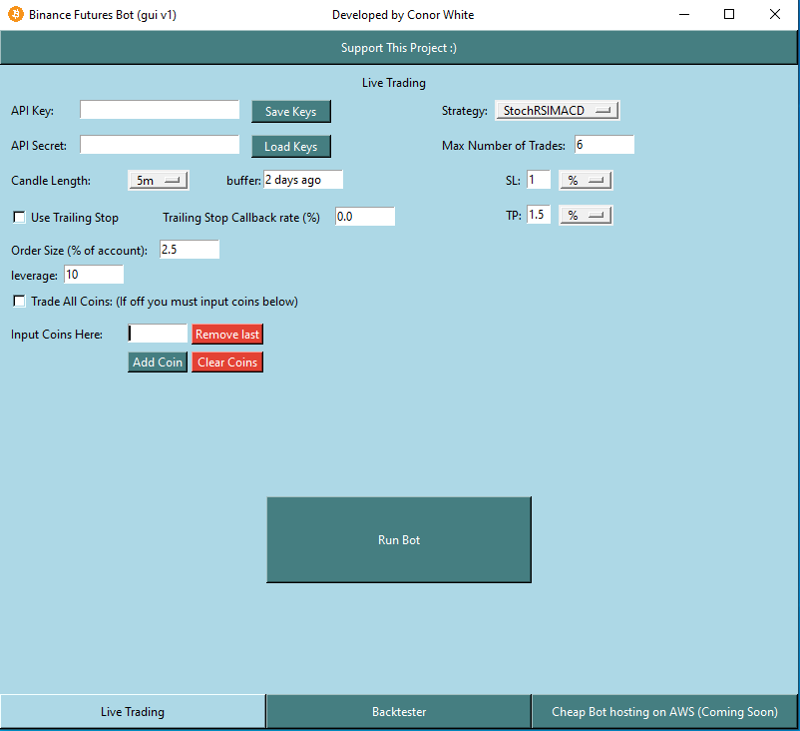
Task: Focus the API Key input field
Action: click(x=160, y=110)
